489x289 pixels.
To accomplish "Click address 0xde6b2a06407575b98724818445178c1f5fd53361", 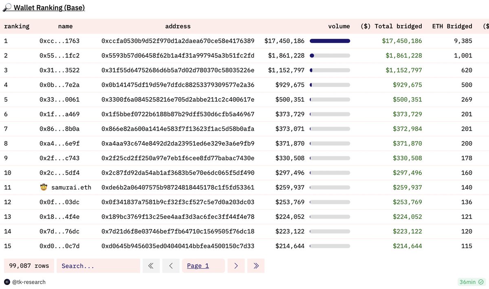I will point(178,187).
